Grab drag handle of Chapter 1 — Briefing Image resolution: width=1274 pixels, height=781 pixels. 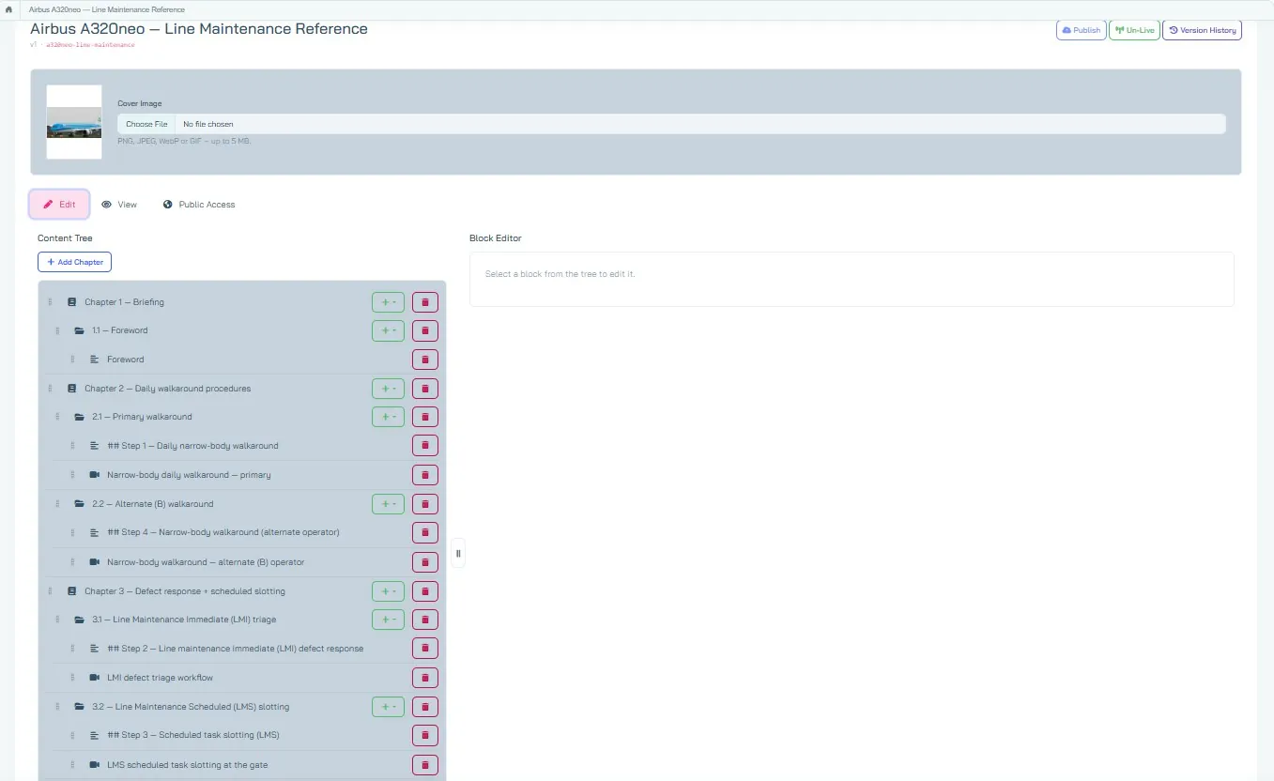[51, 302]
